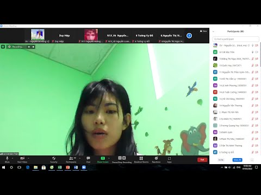Image resolution: width=261 pixels, height=195 pixels.
Task: Click the elephant avatar of 10 Quốc Huy
Action: point(215,66)
